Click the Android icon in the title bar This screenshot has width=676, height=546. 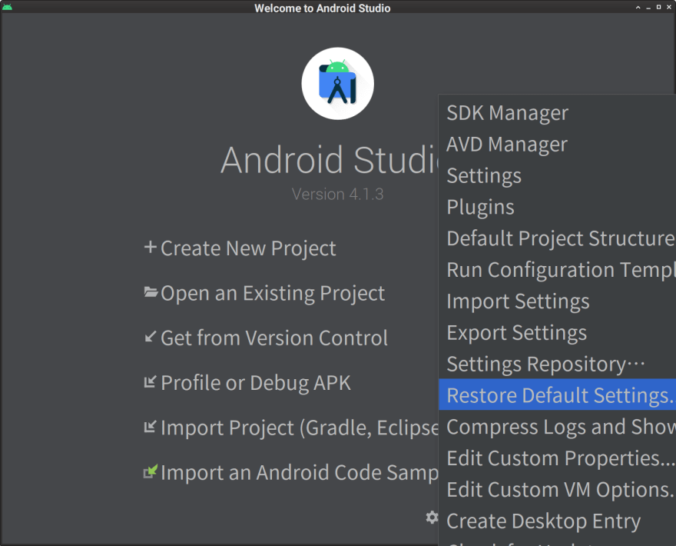[x=7, y=7]
